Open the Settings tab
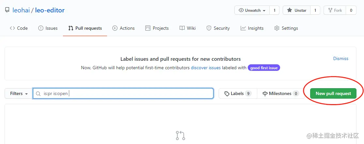The image size is (364, 144). coord(286,28)
